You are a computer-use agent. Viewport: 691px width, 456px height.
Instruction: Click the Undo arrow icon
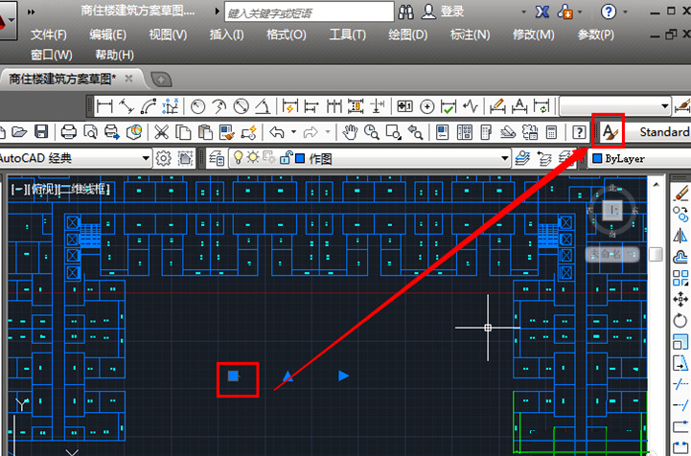tap(277, 131)
